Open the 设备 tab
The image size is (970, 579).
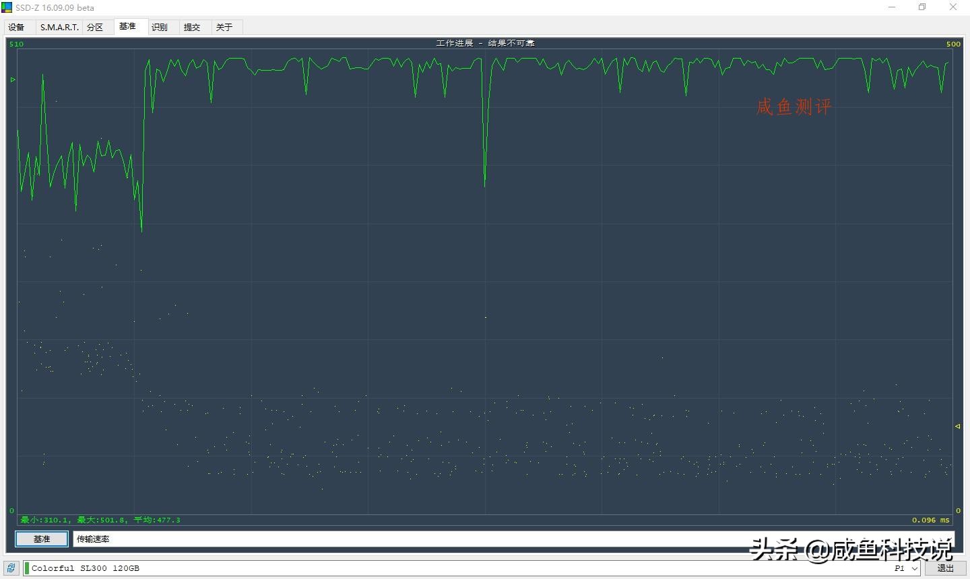[17, 27]
